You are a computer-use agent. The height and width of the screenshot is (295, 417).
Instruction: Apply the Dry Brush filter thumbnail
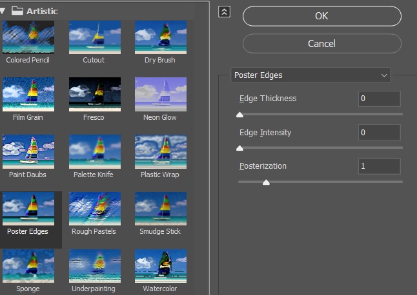pos(161,37)
